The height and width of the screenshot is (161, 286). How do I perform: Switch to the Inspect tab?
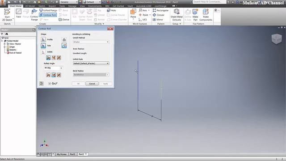click(x=52, y=6)
